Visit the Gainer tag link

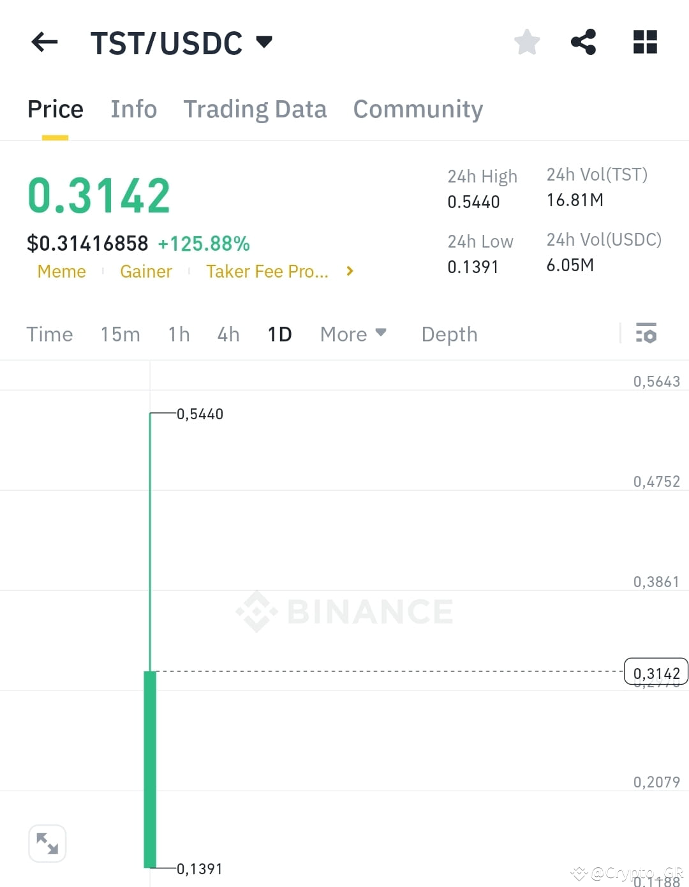click(146, 271)
